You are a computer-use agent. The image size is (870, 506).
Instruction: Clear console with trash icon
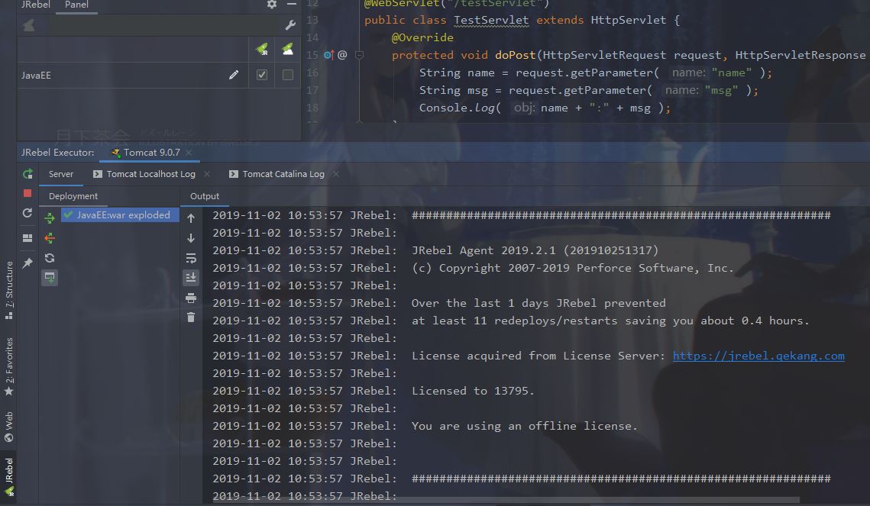point(191,317)
